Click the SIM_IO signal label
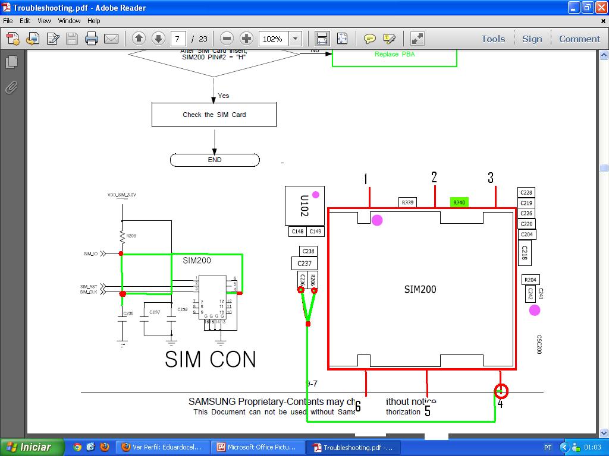 point(91,254)
